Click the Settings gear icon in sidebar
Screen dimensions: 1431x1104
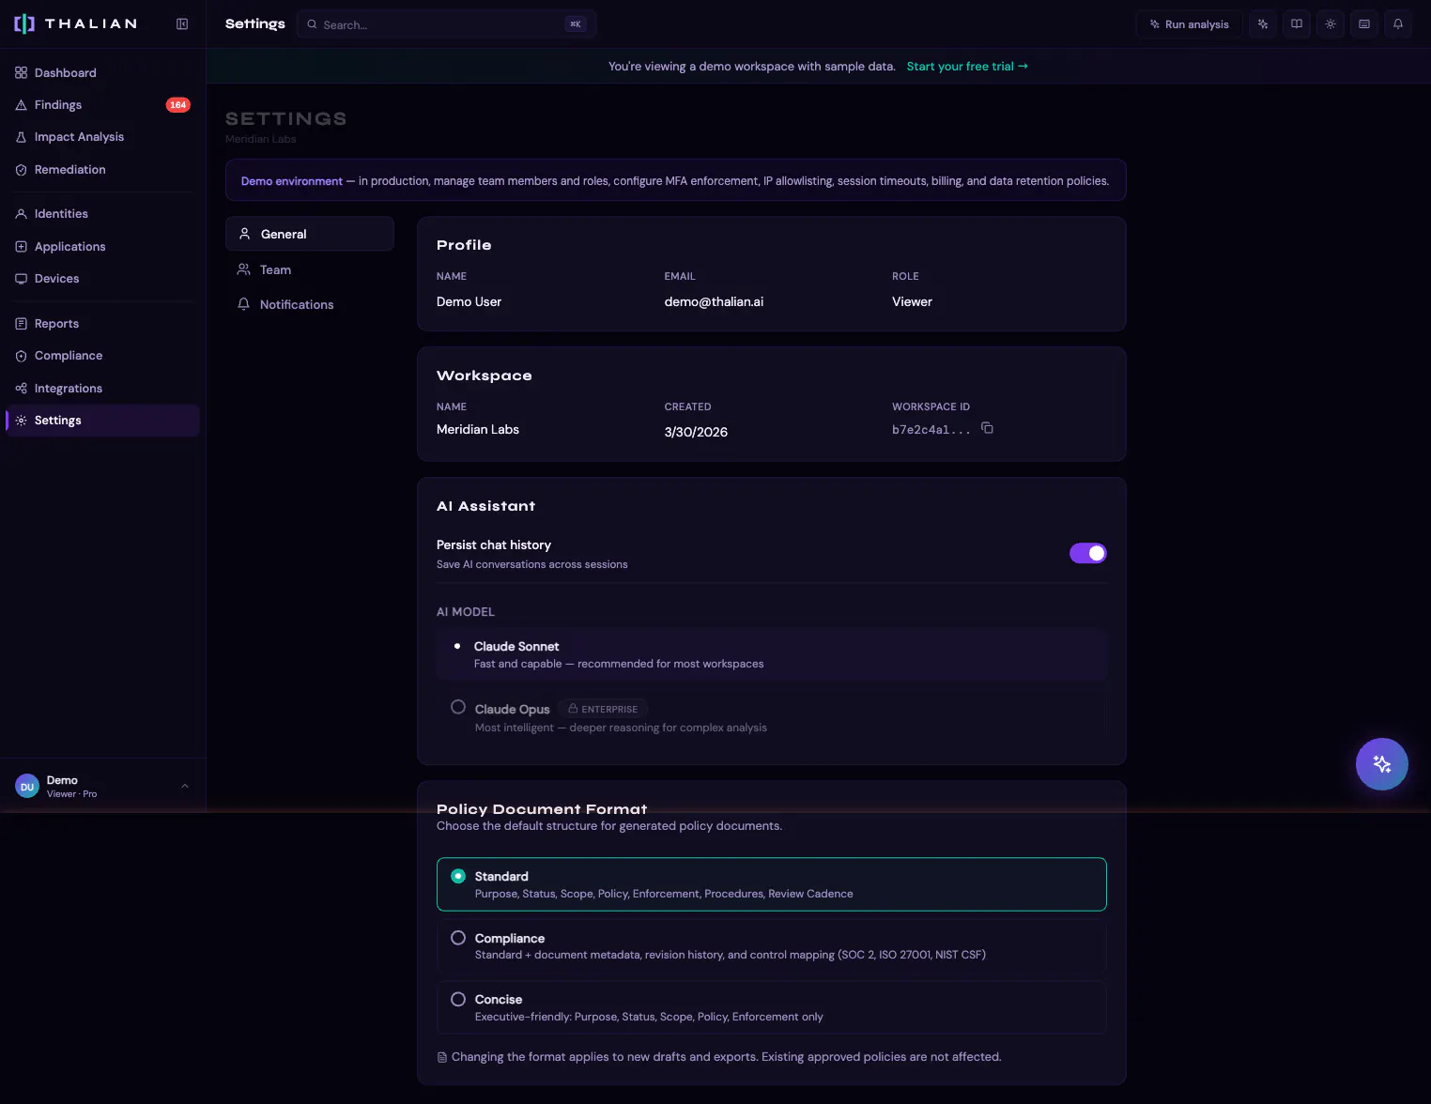[x=21, y=421]
